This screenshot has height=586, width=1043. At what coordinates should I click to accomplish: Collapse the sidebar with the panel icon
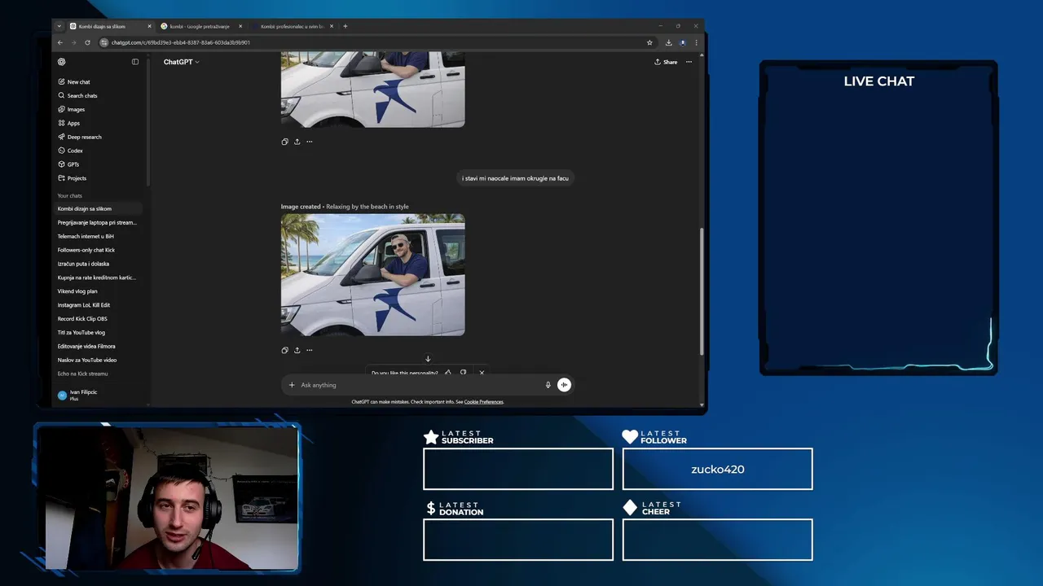135,62
